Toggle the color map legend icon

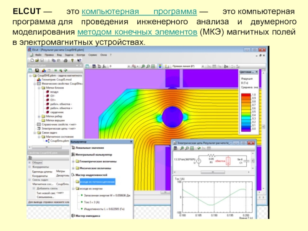tap(160, 66)
